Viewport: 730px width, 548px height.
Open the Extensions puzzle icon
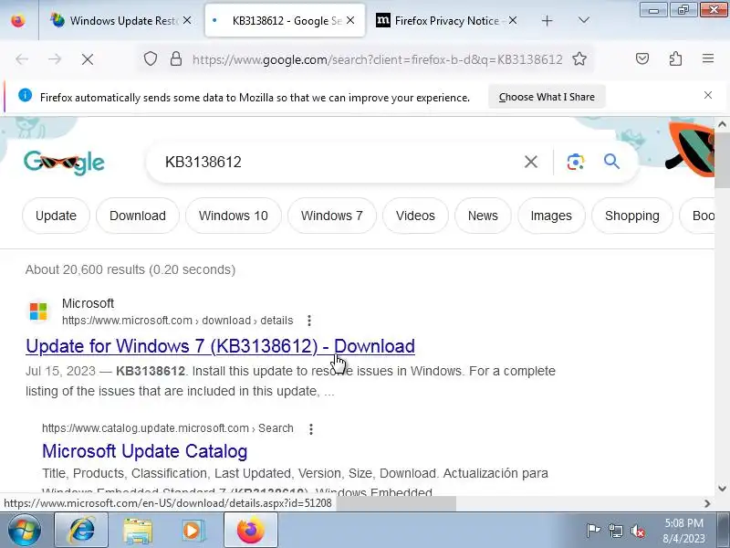(675, 58)
